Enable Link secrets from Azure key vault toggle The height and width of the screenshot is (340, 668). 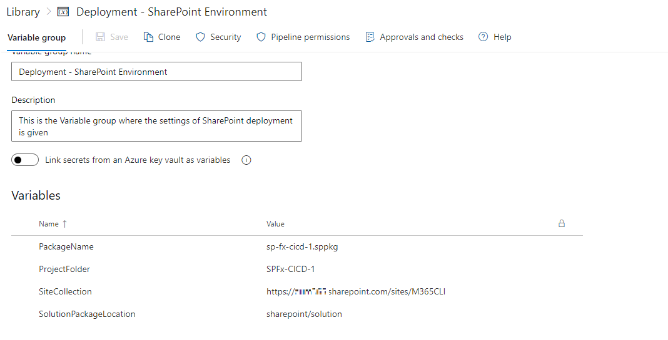(x=25, y=160)
